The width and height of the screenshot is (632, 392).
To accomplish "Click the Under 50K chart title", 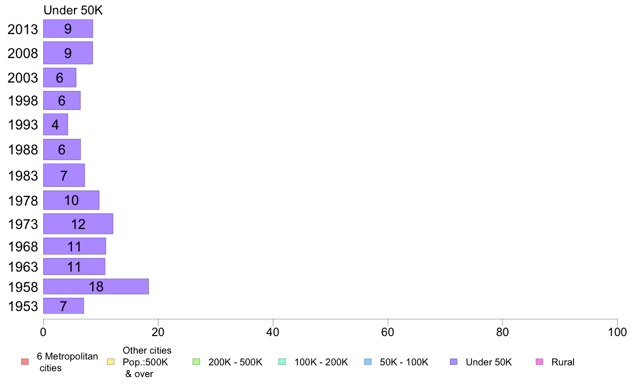I will coord(73,10).
